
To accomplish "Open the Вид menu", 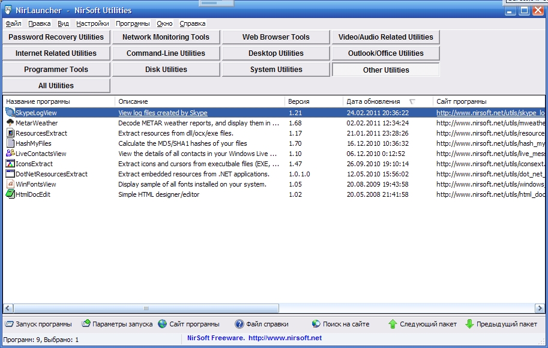I will 63,23.
